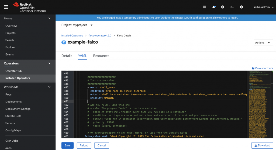Open the command line terminal icon
This screenshot has height=150, width=276.
tap(232, 7)
